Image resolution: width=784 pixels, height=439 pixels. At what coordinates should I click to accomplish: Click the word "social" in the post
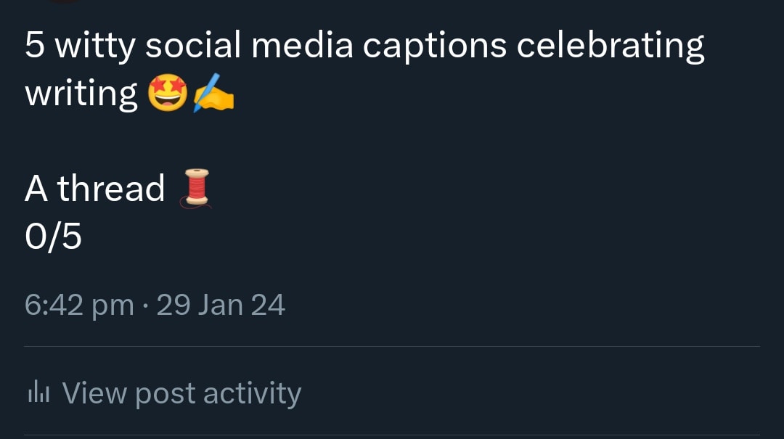tap(193, 46)
